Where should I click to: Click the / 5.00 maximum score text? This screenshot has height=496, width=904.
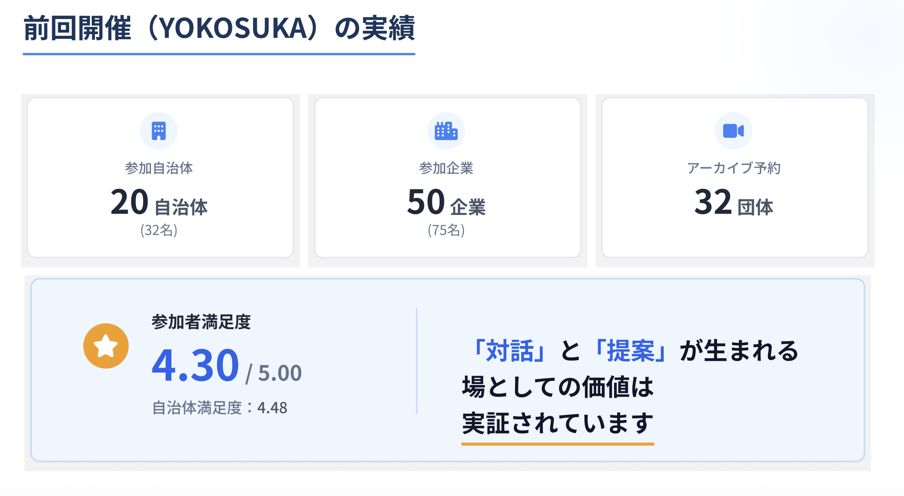(274, 373)
